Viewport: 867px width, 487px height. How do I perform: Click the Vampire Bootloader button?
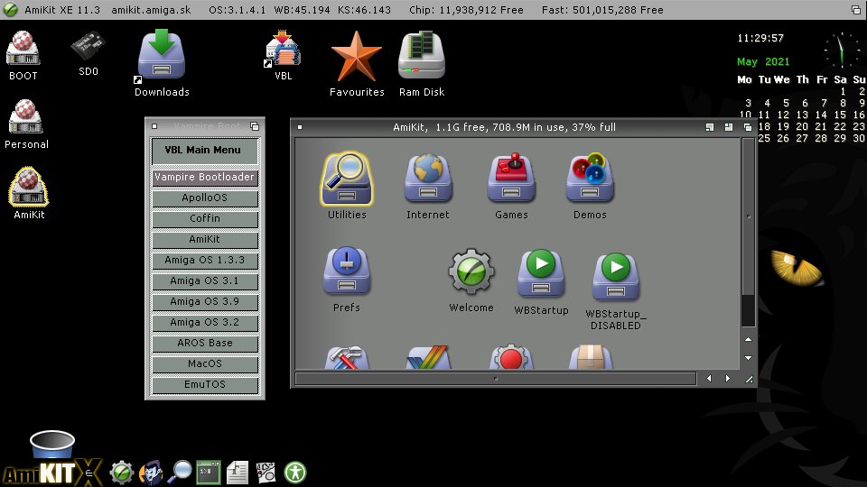205,178
